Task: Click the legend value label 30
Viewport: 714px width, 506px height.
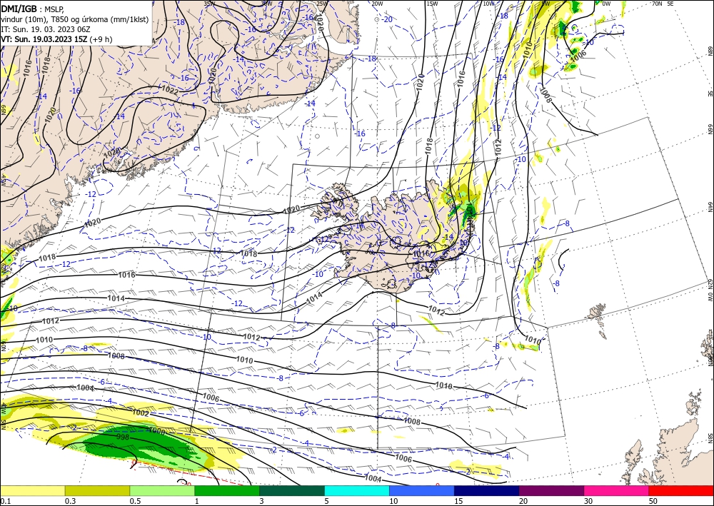Action: [589, 501]
